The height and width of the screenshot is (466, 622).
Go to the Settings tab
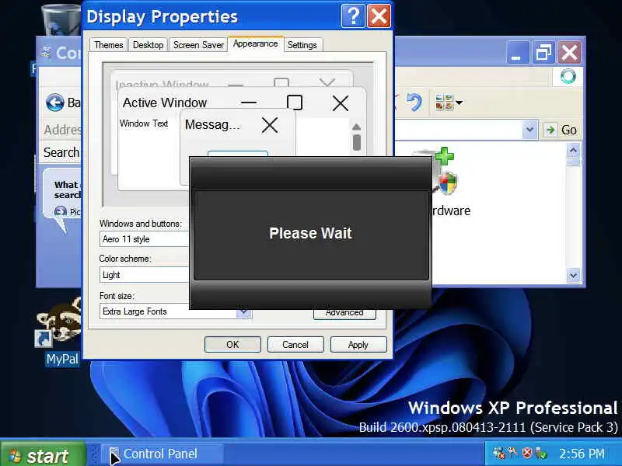coord(302,45)
